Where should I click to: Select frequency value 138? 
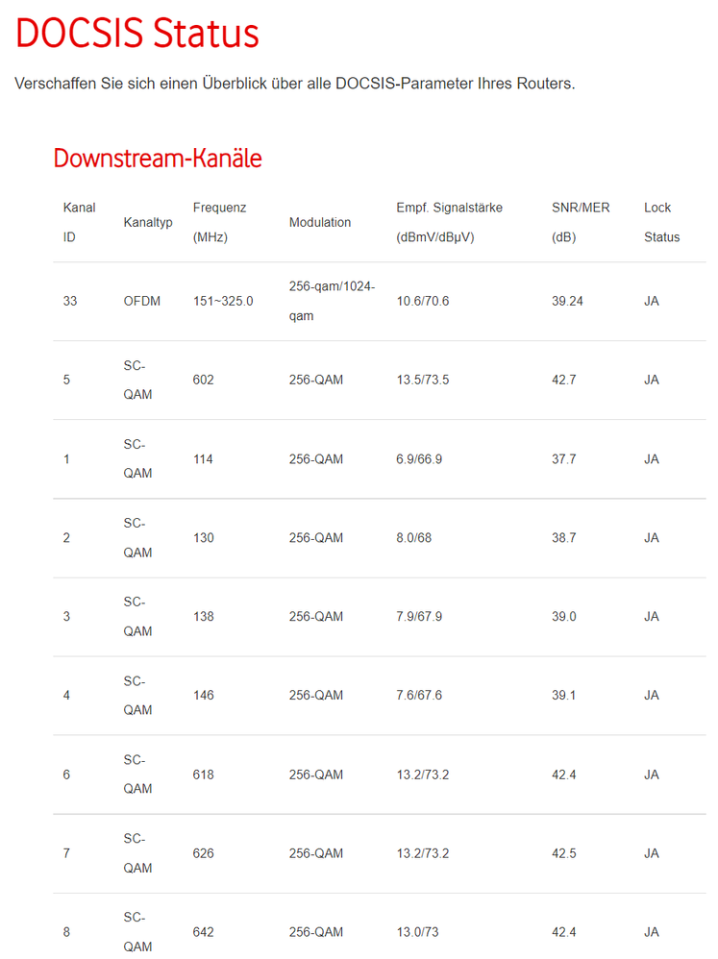[x=203, y=617]
